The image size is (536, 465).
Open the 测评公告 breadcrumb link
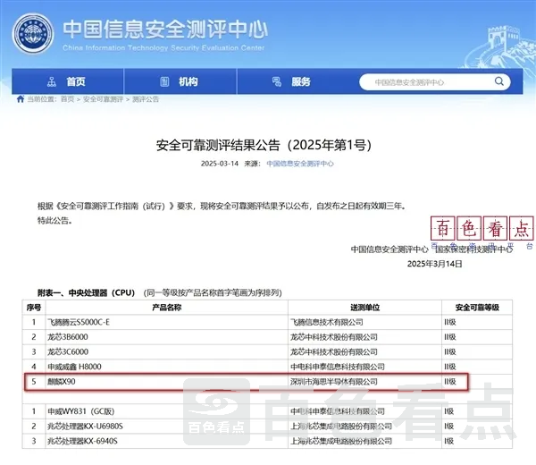(x=145, y=99)
